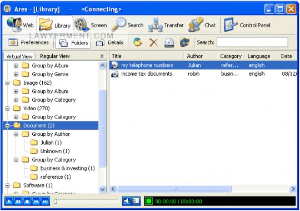The image size is (300, 211).
Task: Click the Previous track button
Action: [36, 202]
